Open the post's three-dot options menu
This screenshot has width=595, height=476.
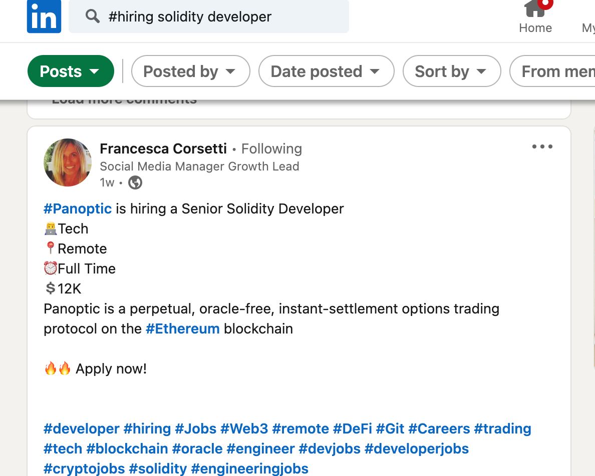coord(542,146)
